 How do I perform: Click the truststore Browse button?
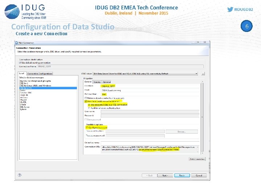182,132
